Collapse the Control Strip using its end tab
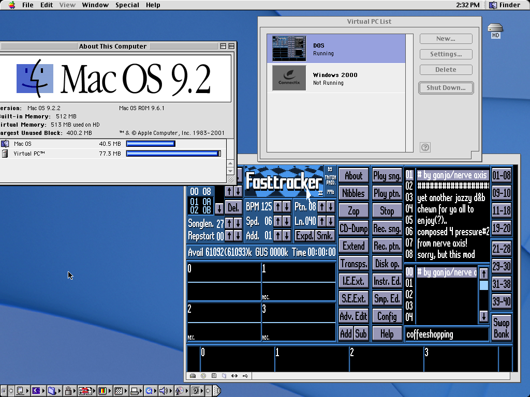530x397 pixels. coord(217,391)
